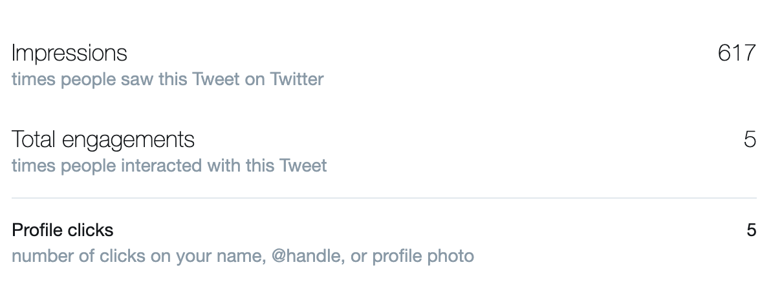This screenshot has width=771, height=289.
Task: Select the Total engagements value of 5
Action: [750, 139]
